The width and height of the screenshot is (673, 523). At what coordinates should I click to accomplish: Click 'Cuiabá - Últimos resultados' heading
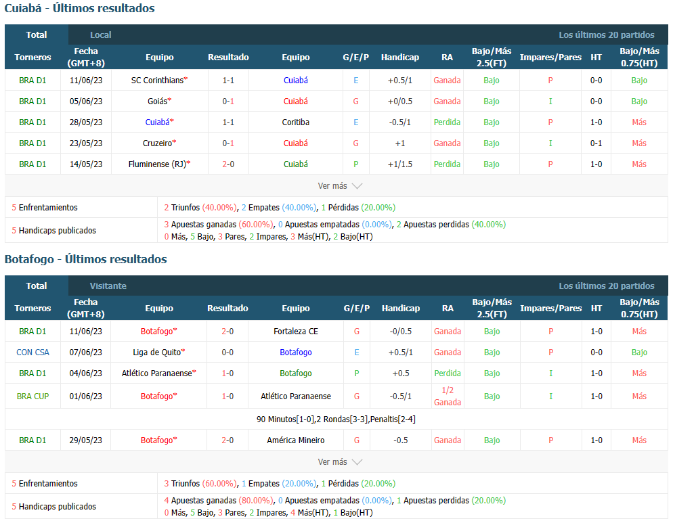point(80,8)
